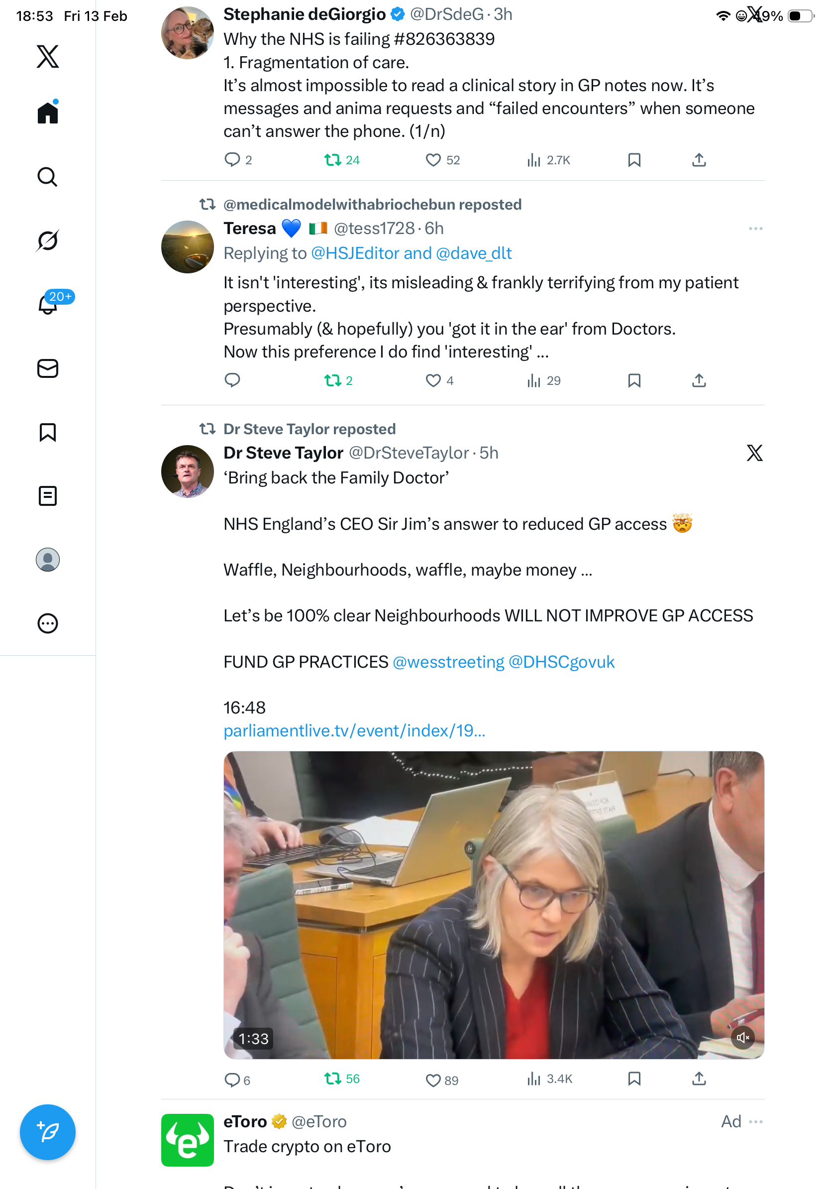
Task: Tap the compose new post button
Action: (x=48, y=1132)
